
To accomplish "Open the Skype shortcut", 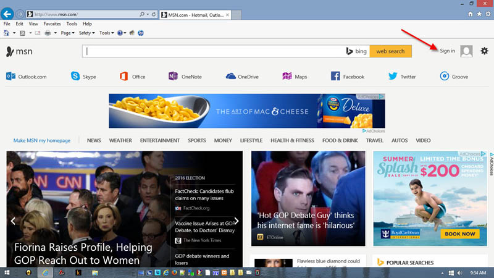I will click(83, 77).
